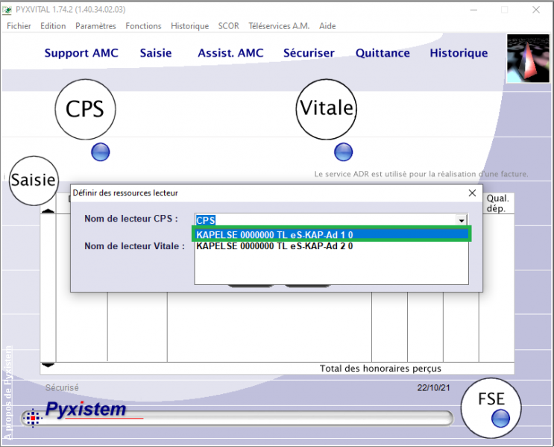The width and height of the screenshot is (554, 447).
Task: Click the Vitale circle button
Action: click(326, 109)
